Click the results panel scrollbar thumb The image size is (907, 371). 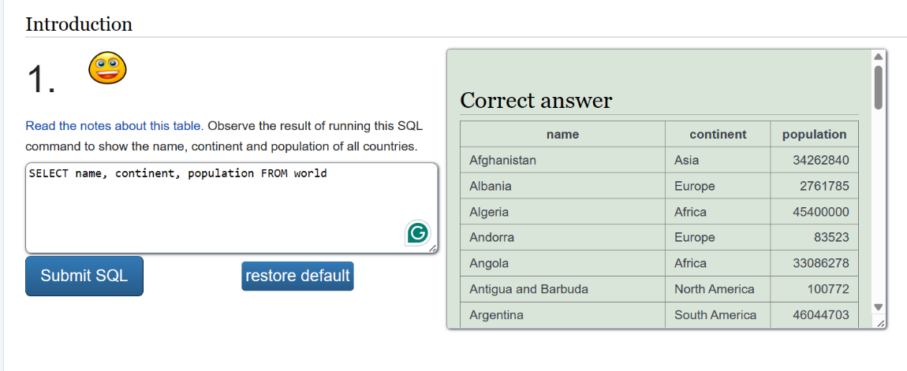(878, 88)
